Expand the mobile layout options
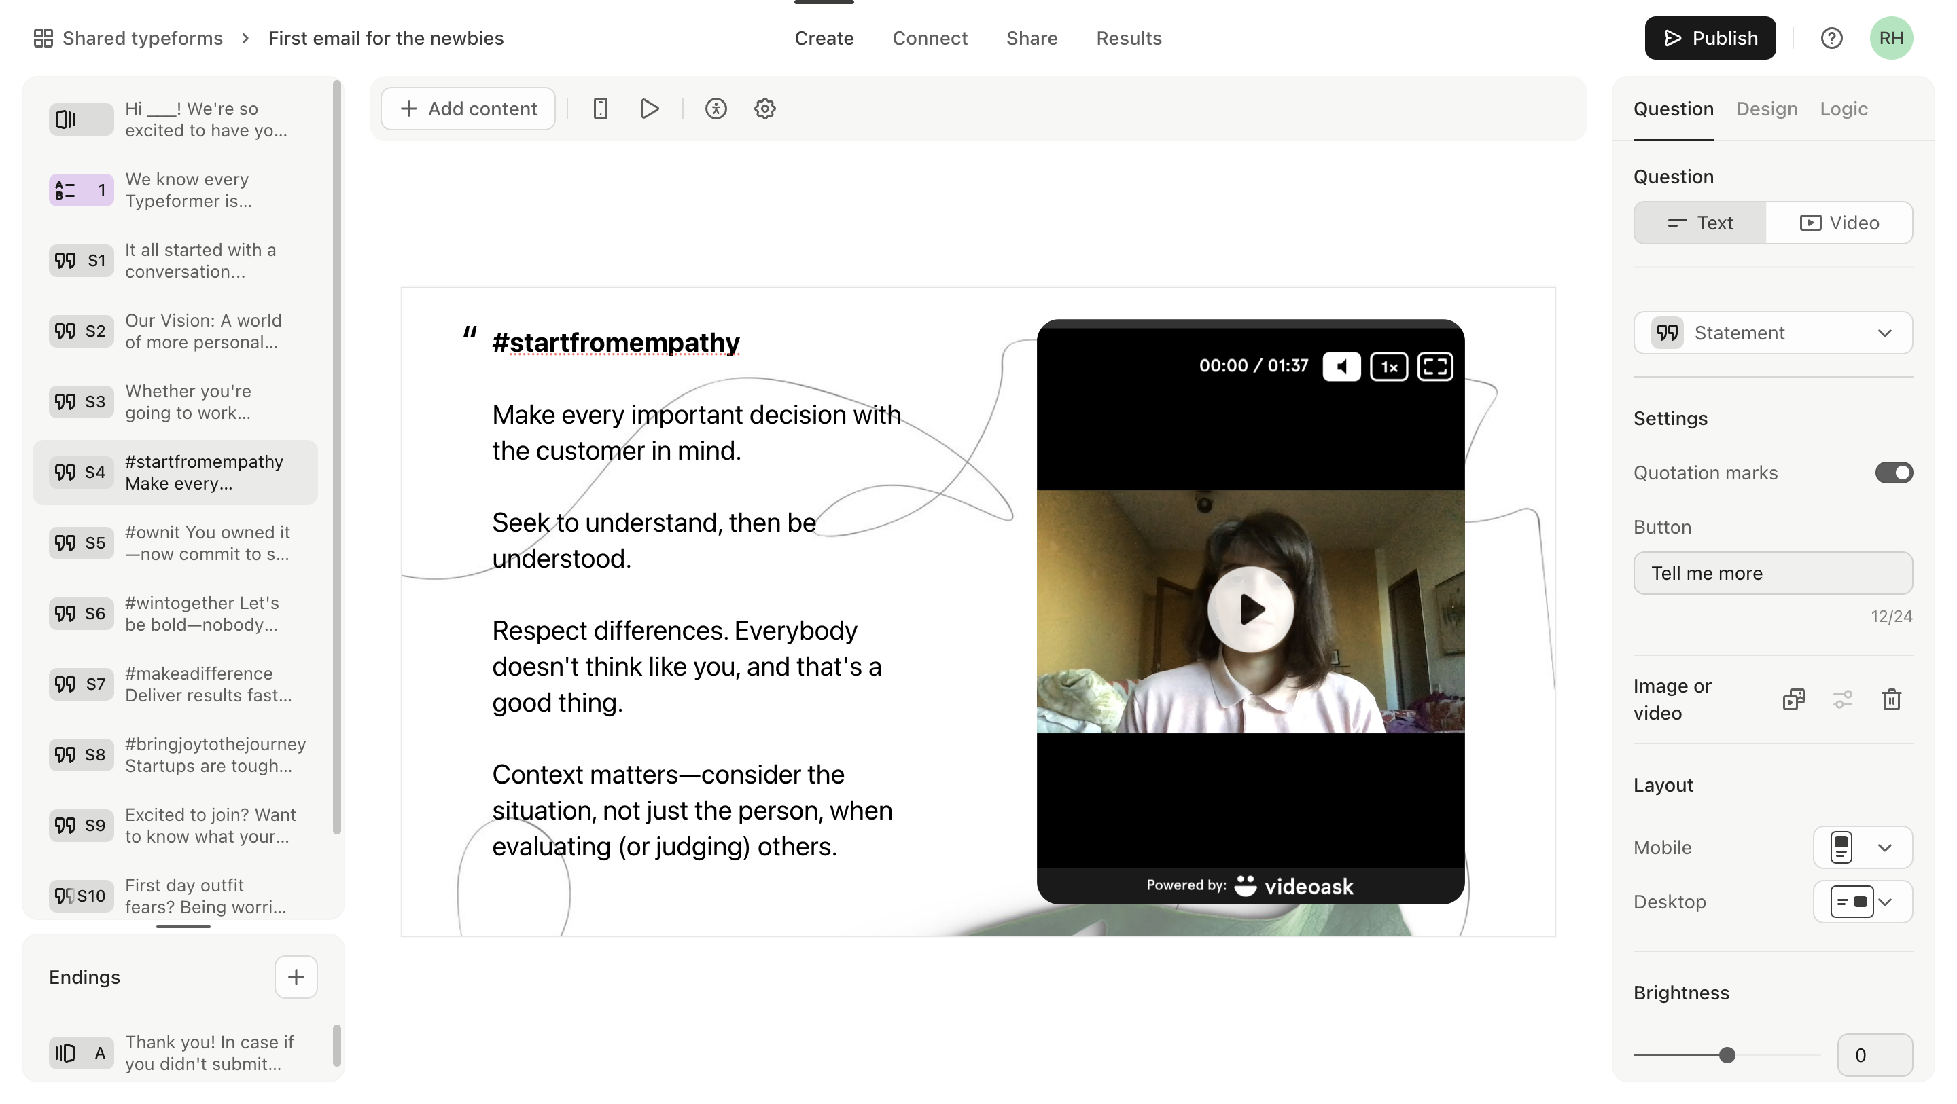The height and width of the screenshot is (1104, 1957). (1887, 847)
